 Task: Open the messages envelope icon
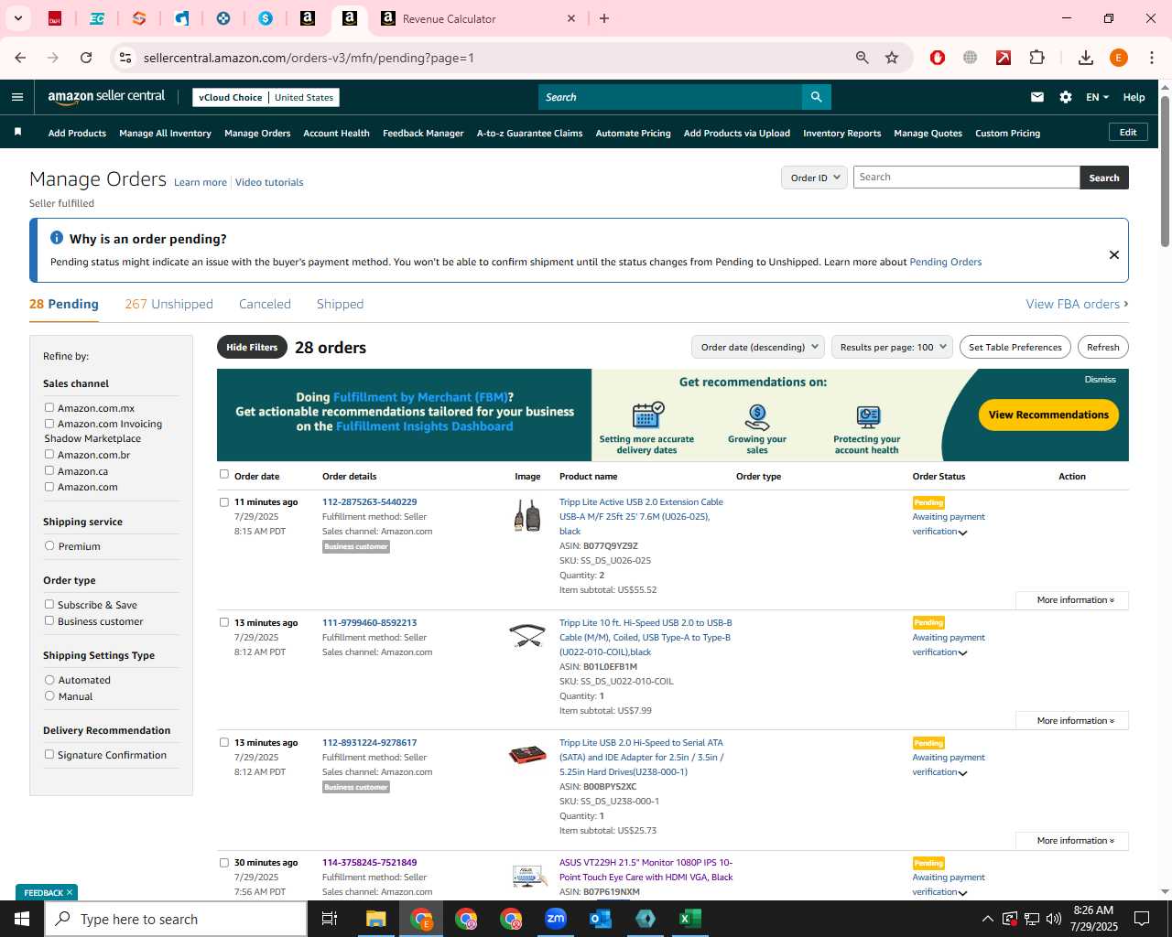tap(1037, 97)
